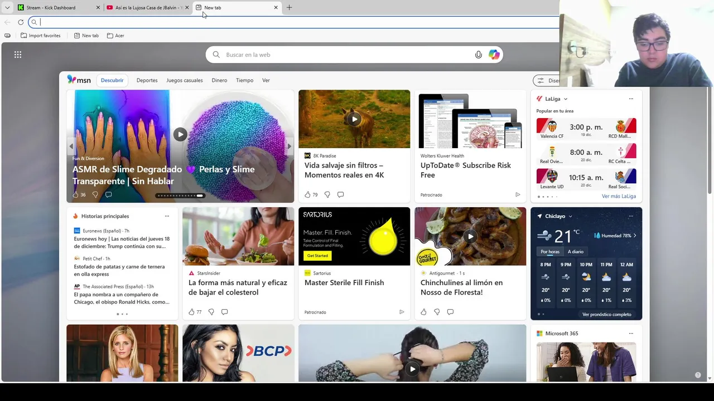Open Microsoft 365 card more options

click(x=631, y=334)
